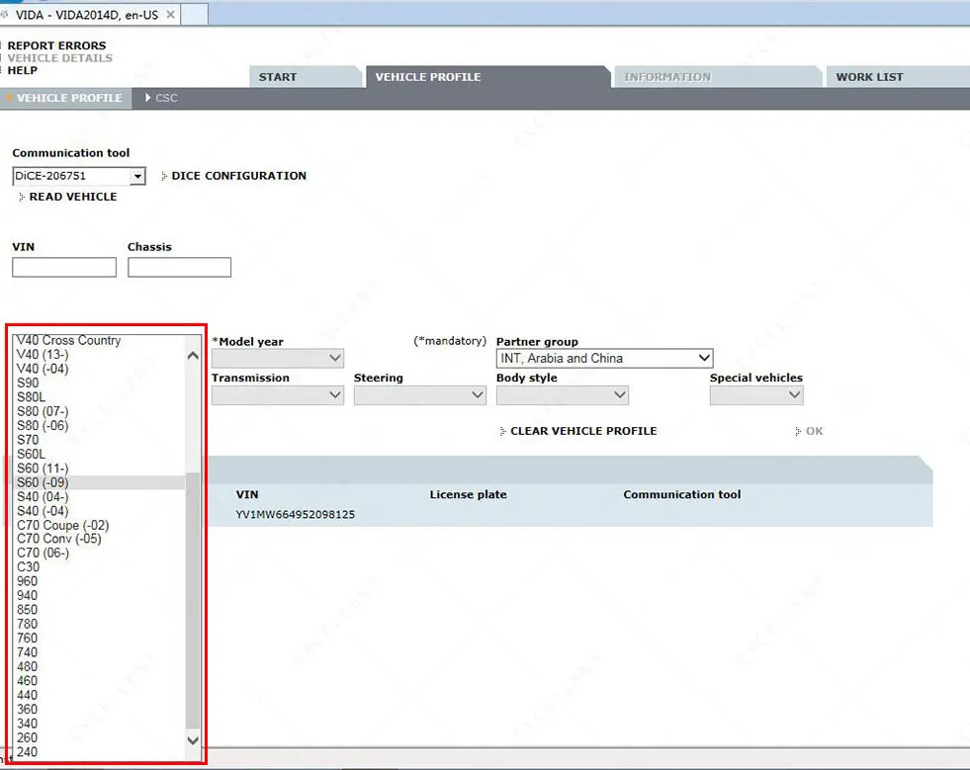Click the REPORT ERRORS link

click(57, 45)
